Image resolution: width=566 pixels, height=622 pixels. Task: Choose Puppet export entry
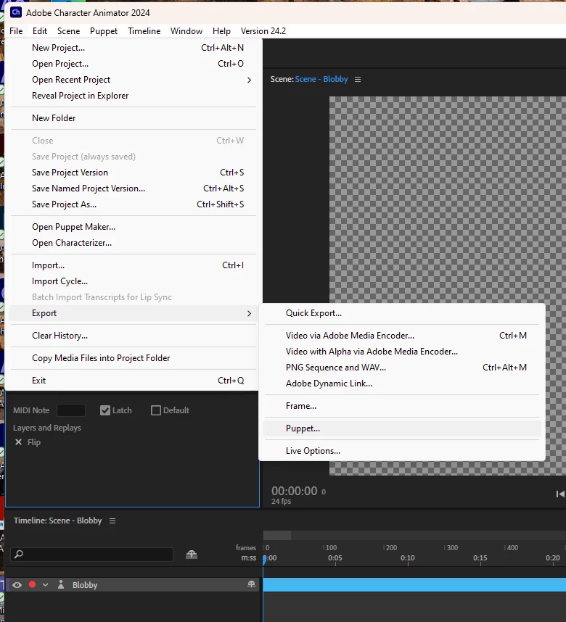[x=402, y=428]
